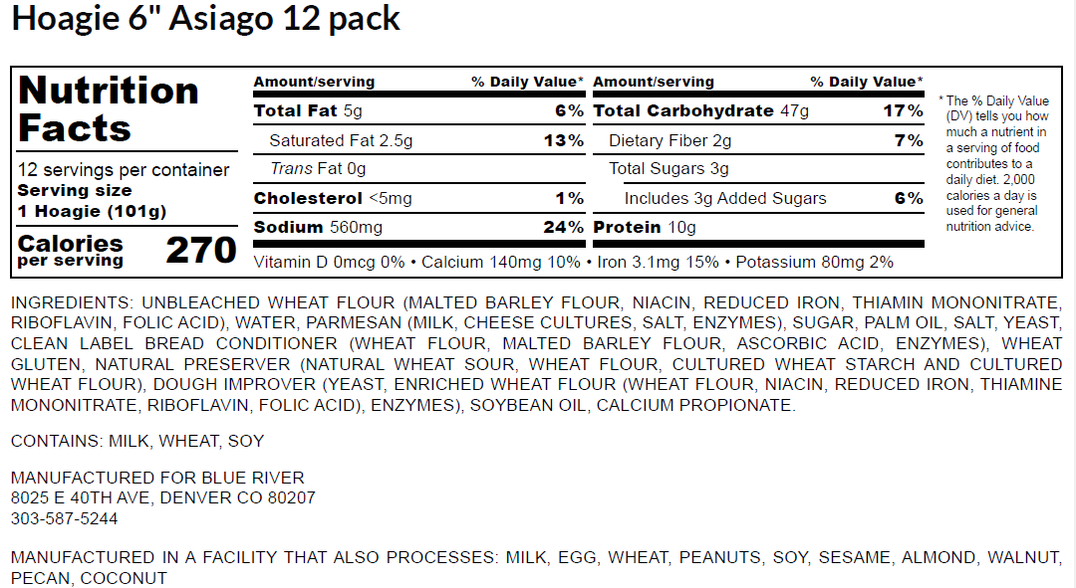Click the Saturated Fat 13% daily value

pyautogui.click(x=563, y=141)
